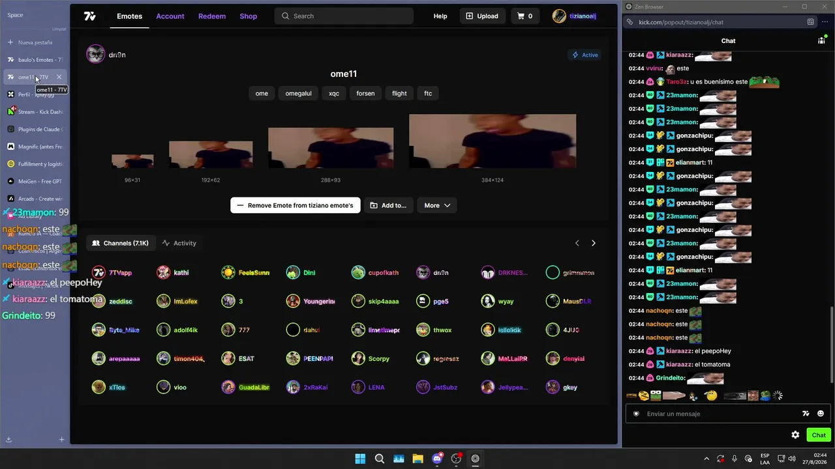
Task: Open the MeiGen - Free GPT sidebar tab
Action: [35, 181]
